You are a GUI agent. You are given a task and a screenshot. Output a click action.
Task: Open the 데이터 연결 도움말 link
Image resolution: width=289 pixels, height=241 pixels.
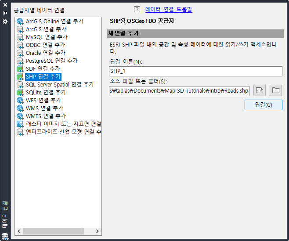(x=169, y=9)
